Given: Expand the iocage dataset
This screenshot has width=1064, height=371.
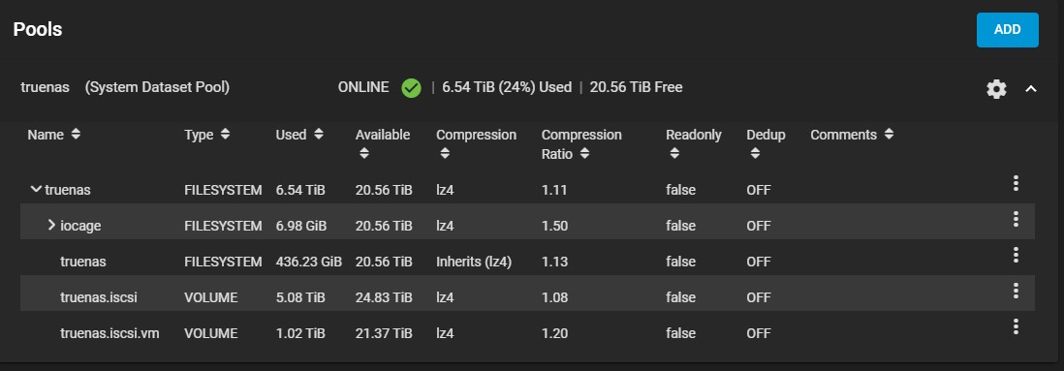Looking at the screenshot, I should (x=51, y=225).
